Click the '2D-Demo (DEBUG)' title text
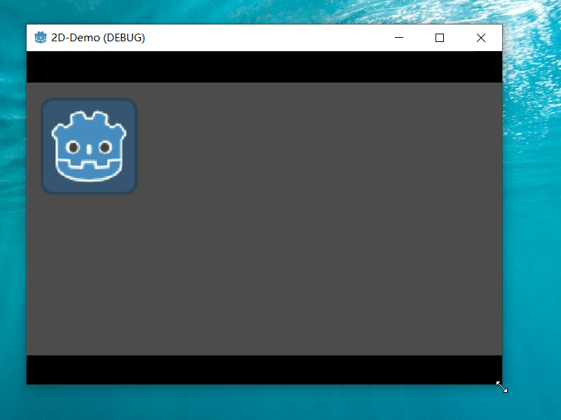 coord(98,38)
